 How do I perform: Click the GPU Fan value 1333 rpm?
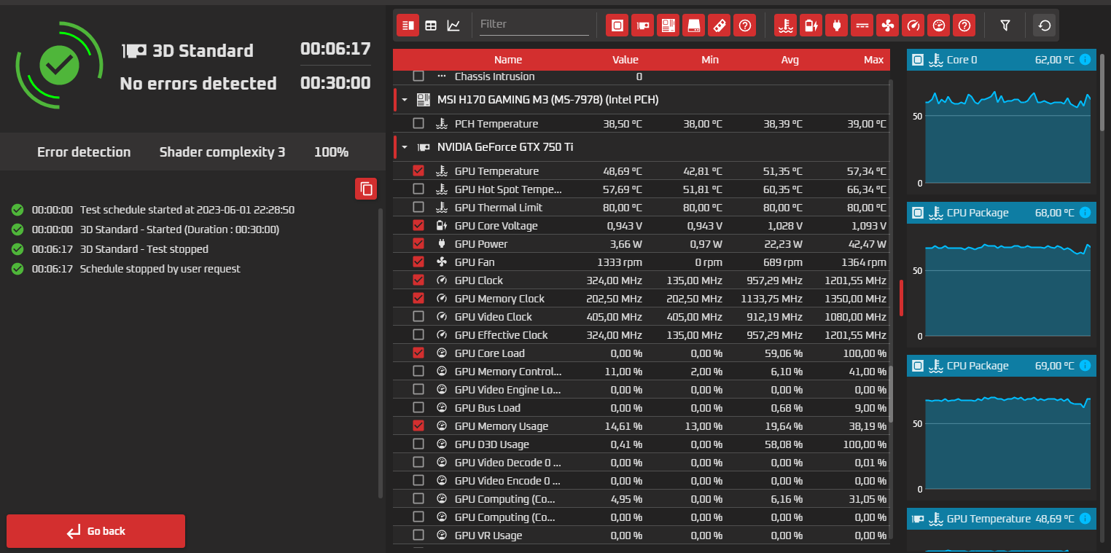(620, 262)
